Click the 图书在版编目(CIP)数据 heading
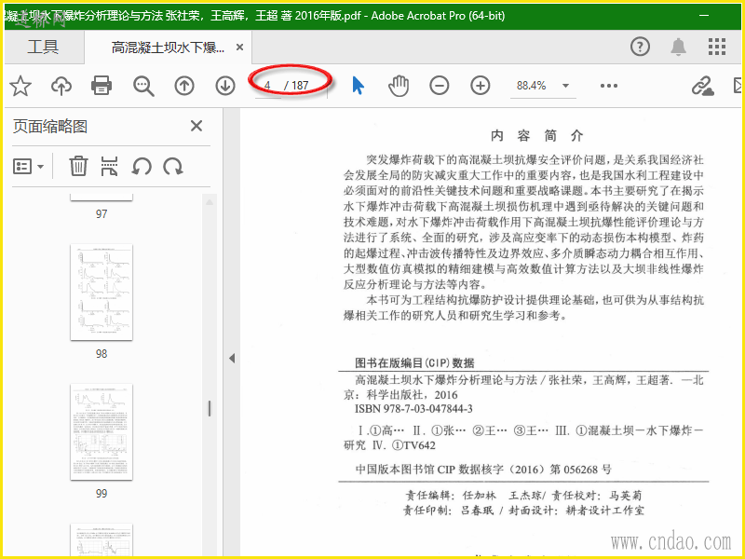Image resolution: width=745 pixels, height=559 pixels. (414, 362)
